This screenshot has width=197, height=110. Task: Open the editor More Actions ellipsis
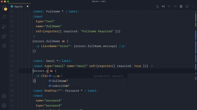193,6
